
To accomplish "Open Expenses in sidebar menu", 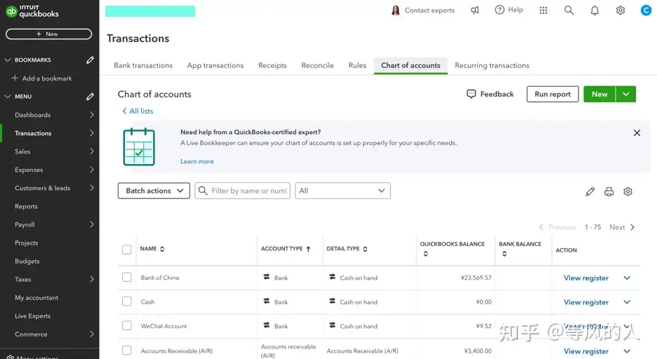I will point(29,170).
